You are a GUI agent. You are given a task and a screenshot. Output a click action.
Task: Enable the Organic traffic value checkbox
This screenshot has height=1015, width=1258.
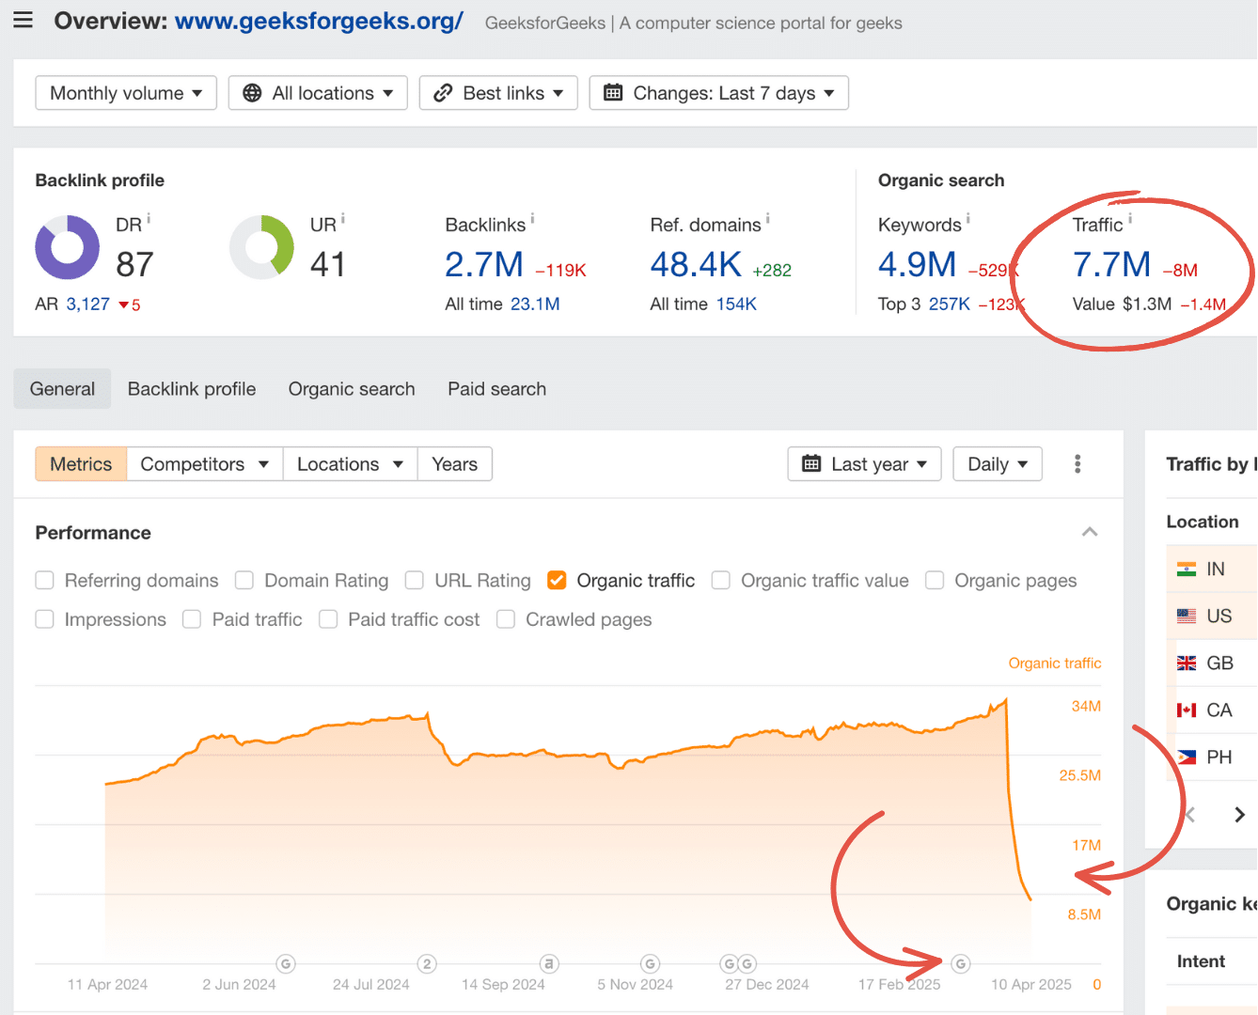(x=721, y=581)
